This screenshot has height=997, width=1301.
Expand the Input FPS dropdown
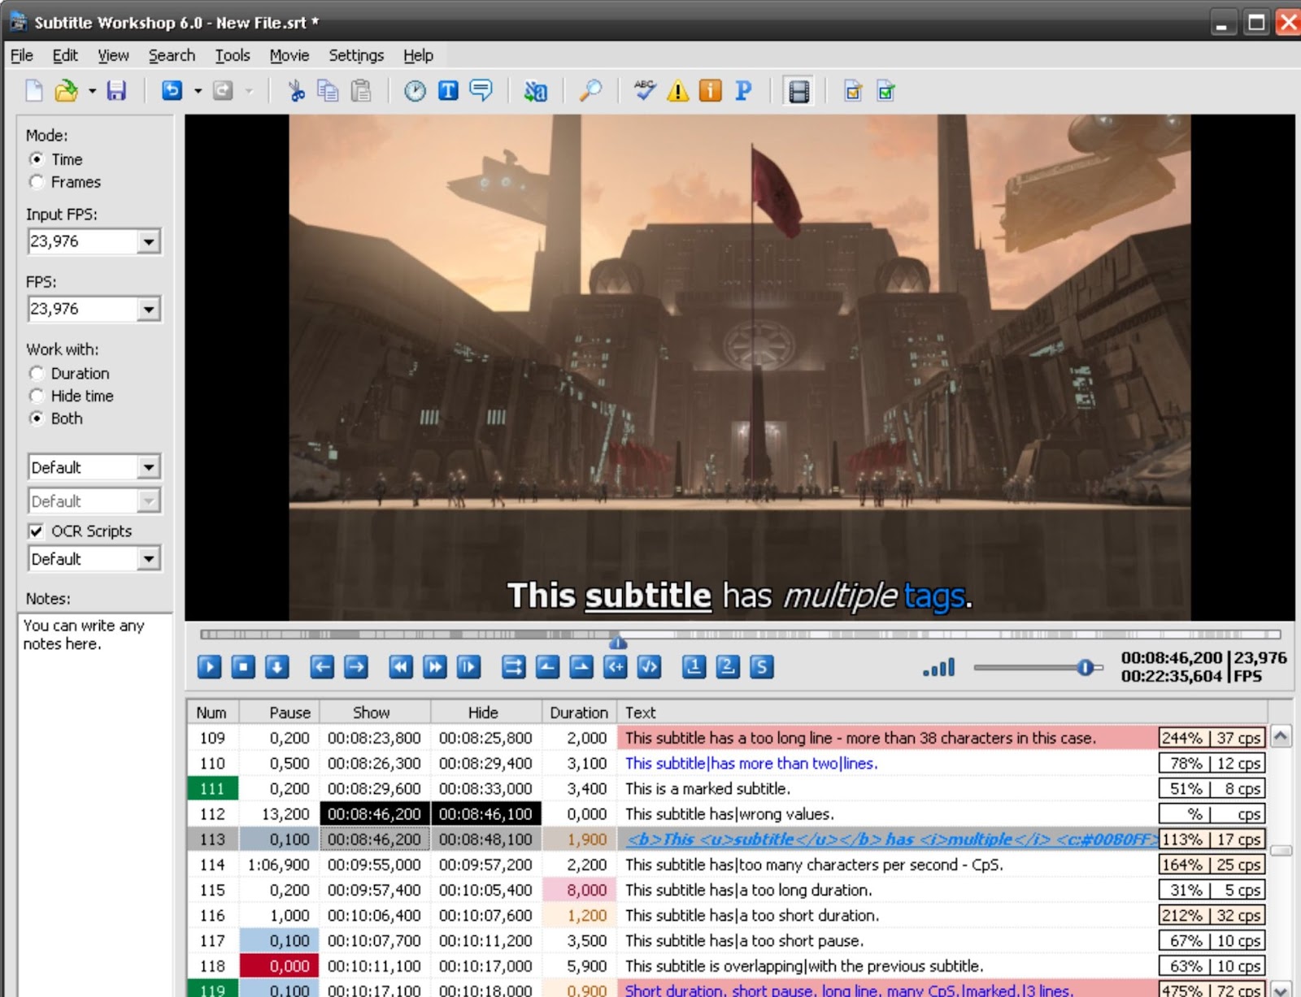pyautogui.click(x=148, y=242)
